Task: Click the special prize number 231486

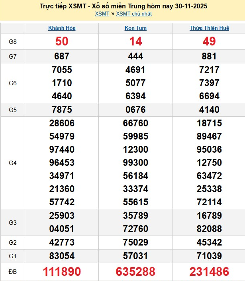Action: pyautogui.click(x=209, y=272)
